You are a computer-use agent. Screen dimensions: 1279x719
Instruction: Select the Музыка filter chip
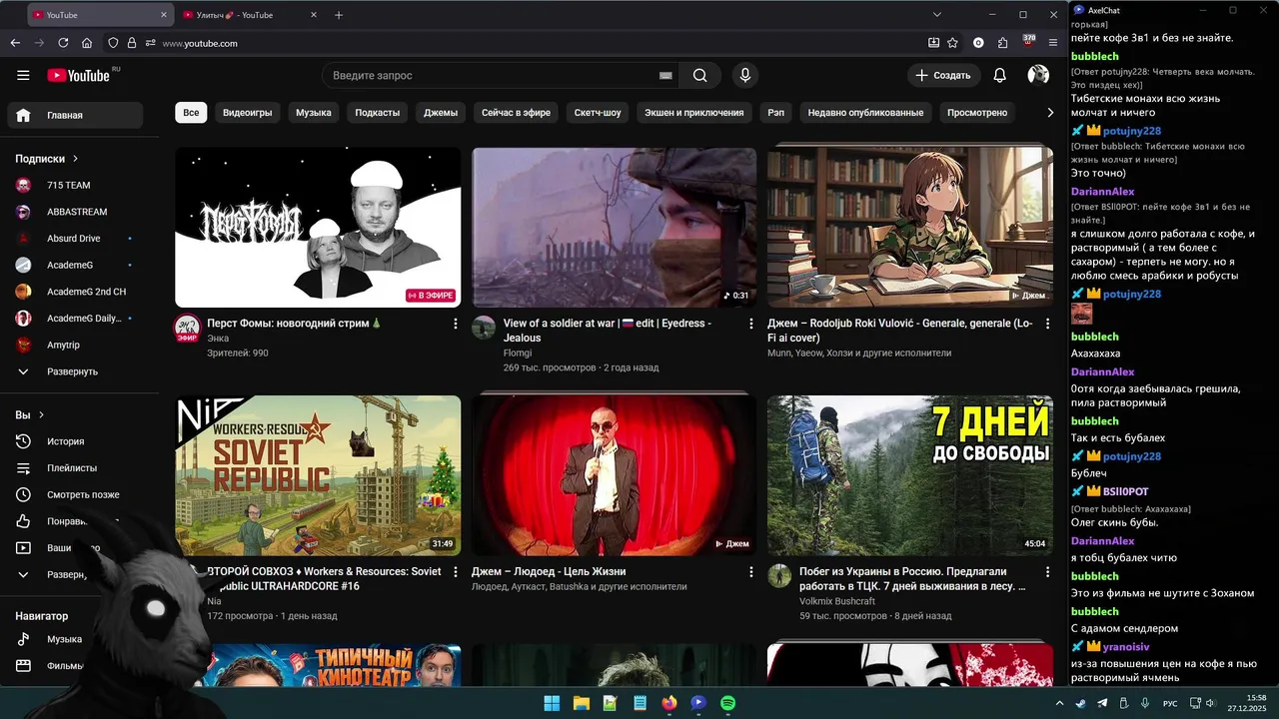[313, 113]
